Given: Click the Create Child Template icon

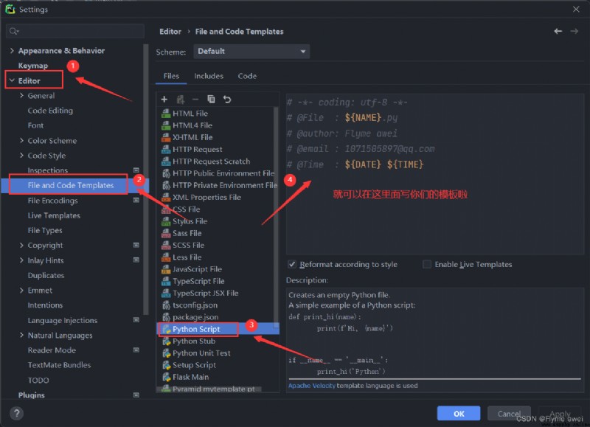Looking at the screenshot, I should point(180,100).
